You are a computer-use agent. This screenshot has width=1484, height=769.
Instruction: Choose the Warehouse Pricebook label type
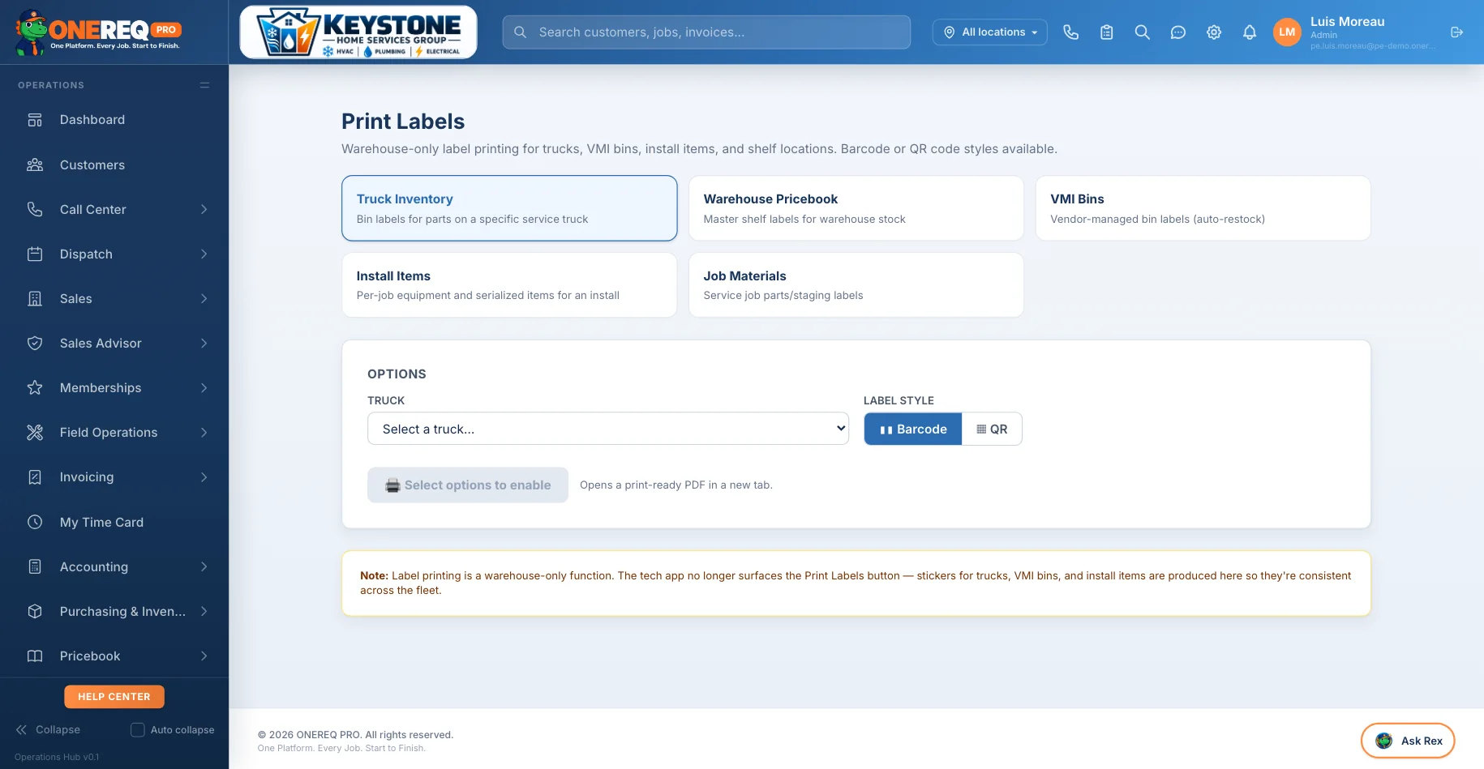click(x=856, y=208)
